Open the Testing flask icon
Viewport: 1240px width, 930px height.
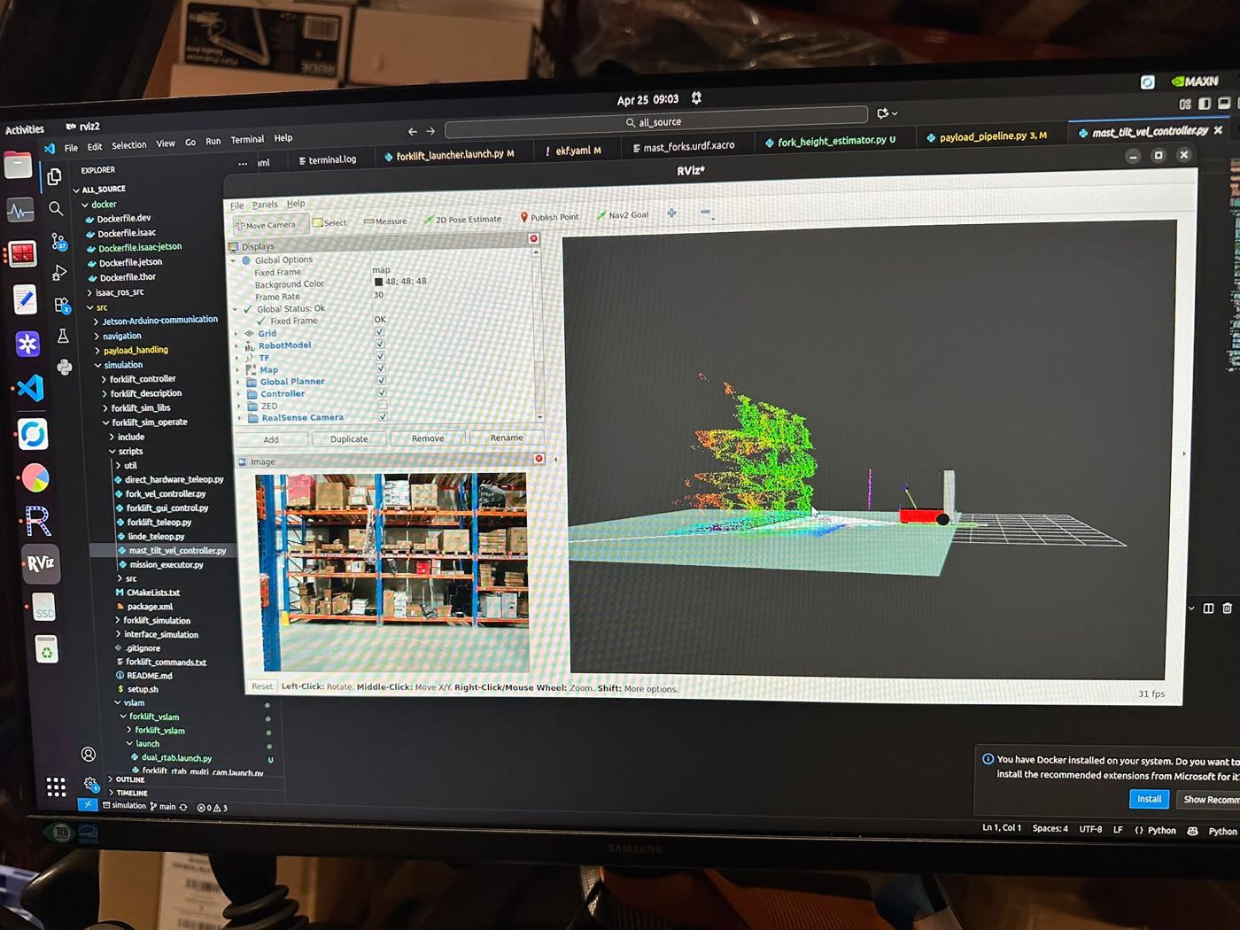click(63, 336)
